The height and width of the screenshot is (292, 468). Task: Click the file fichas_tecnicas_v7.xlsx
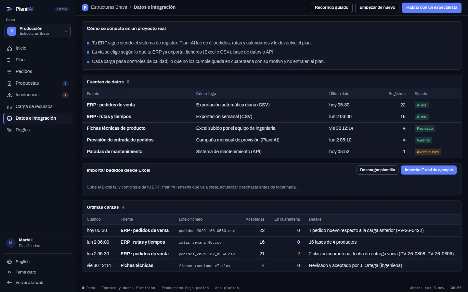point(204,266)
